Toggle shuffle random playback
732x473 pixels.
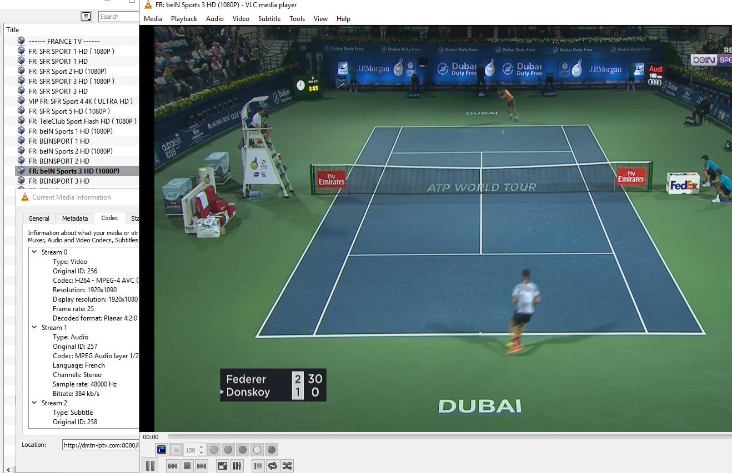point(287,466)
